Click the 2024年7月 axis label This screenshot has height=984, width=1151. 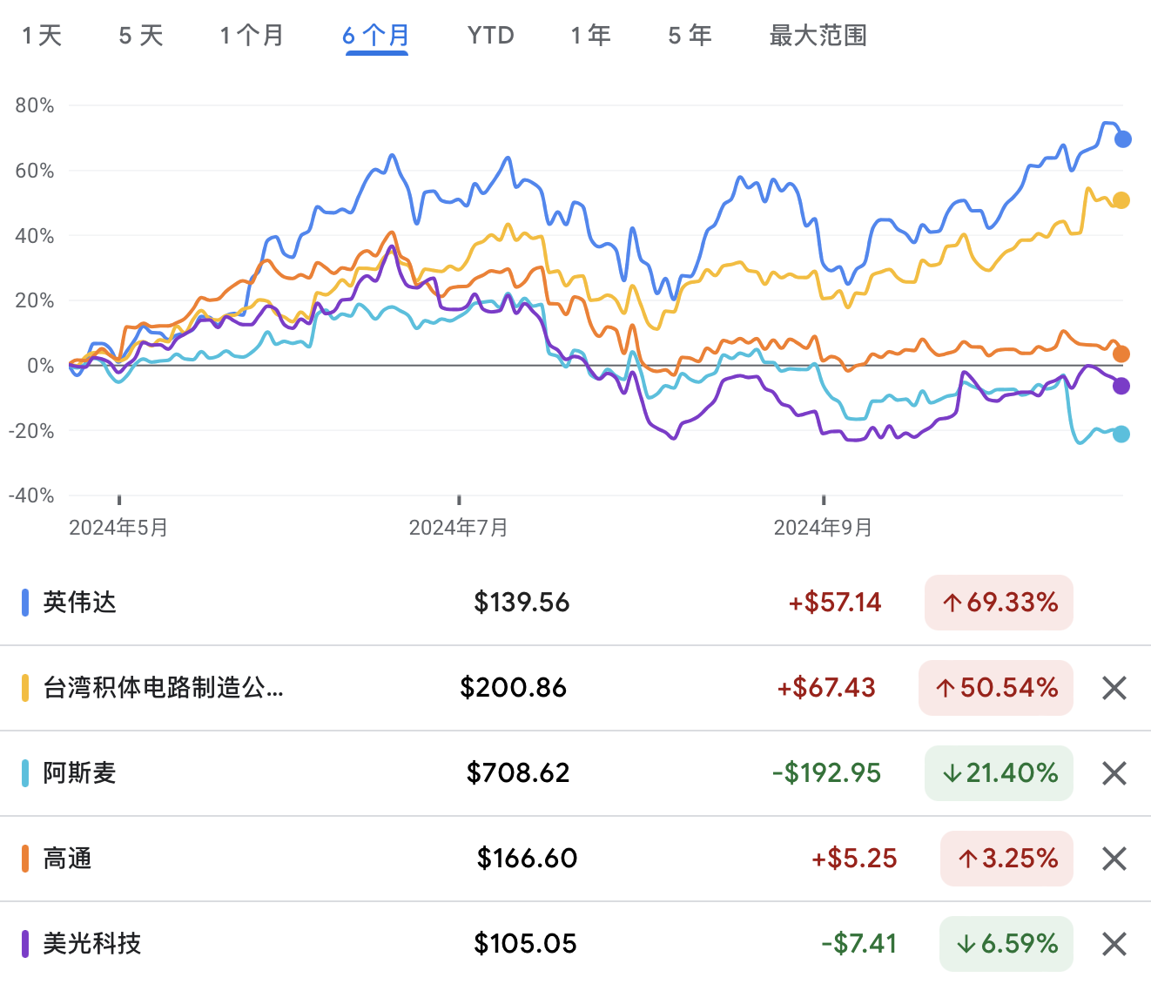(x=458, y=528)
